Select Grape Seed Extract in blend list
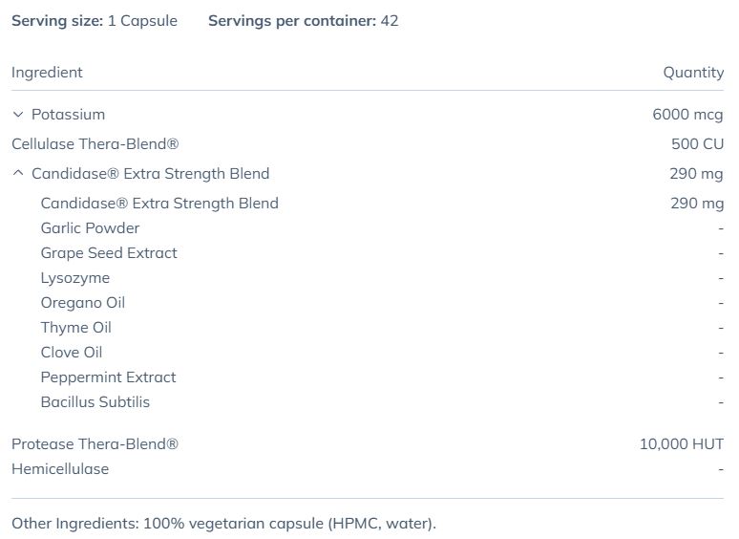This screenshot has height=539, width=739. click(109, 253)
